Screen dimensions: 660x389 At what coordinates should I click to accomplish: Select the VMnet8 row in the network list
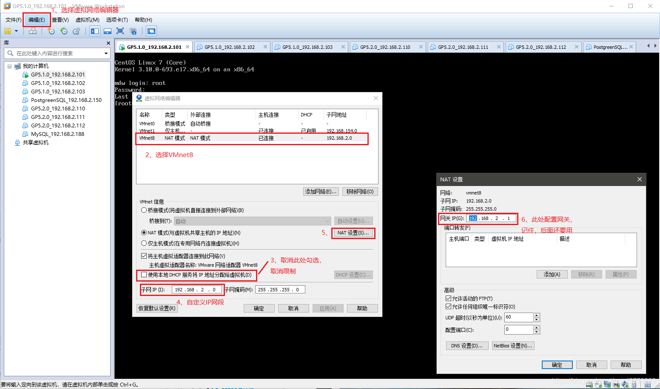(252, 138)
